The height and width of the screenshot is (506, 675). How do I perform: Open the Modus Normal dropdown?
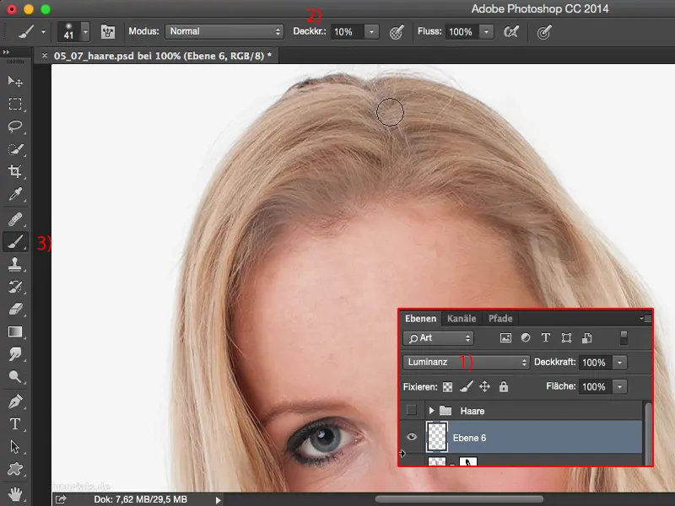coord(224,31)
